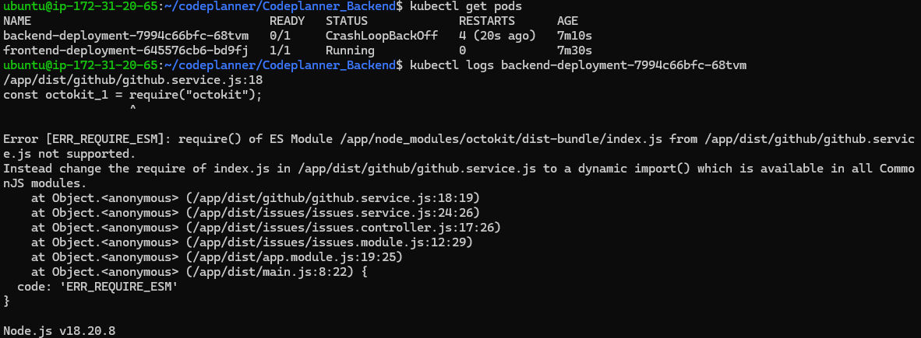Click the Running status text
The width and height of the screenshot is (921, 338).
[x=350, y=51]
